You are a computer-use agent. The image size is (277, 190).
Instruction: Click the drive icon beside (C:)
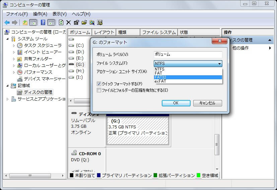pos(71,45)
